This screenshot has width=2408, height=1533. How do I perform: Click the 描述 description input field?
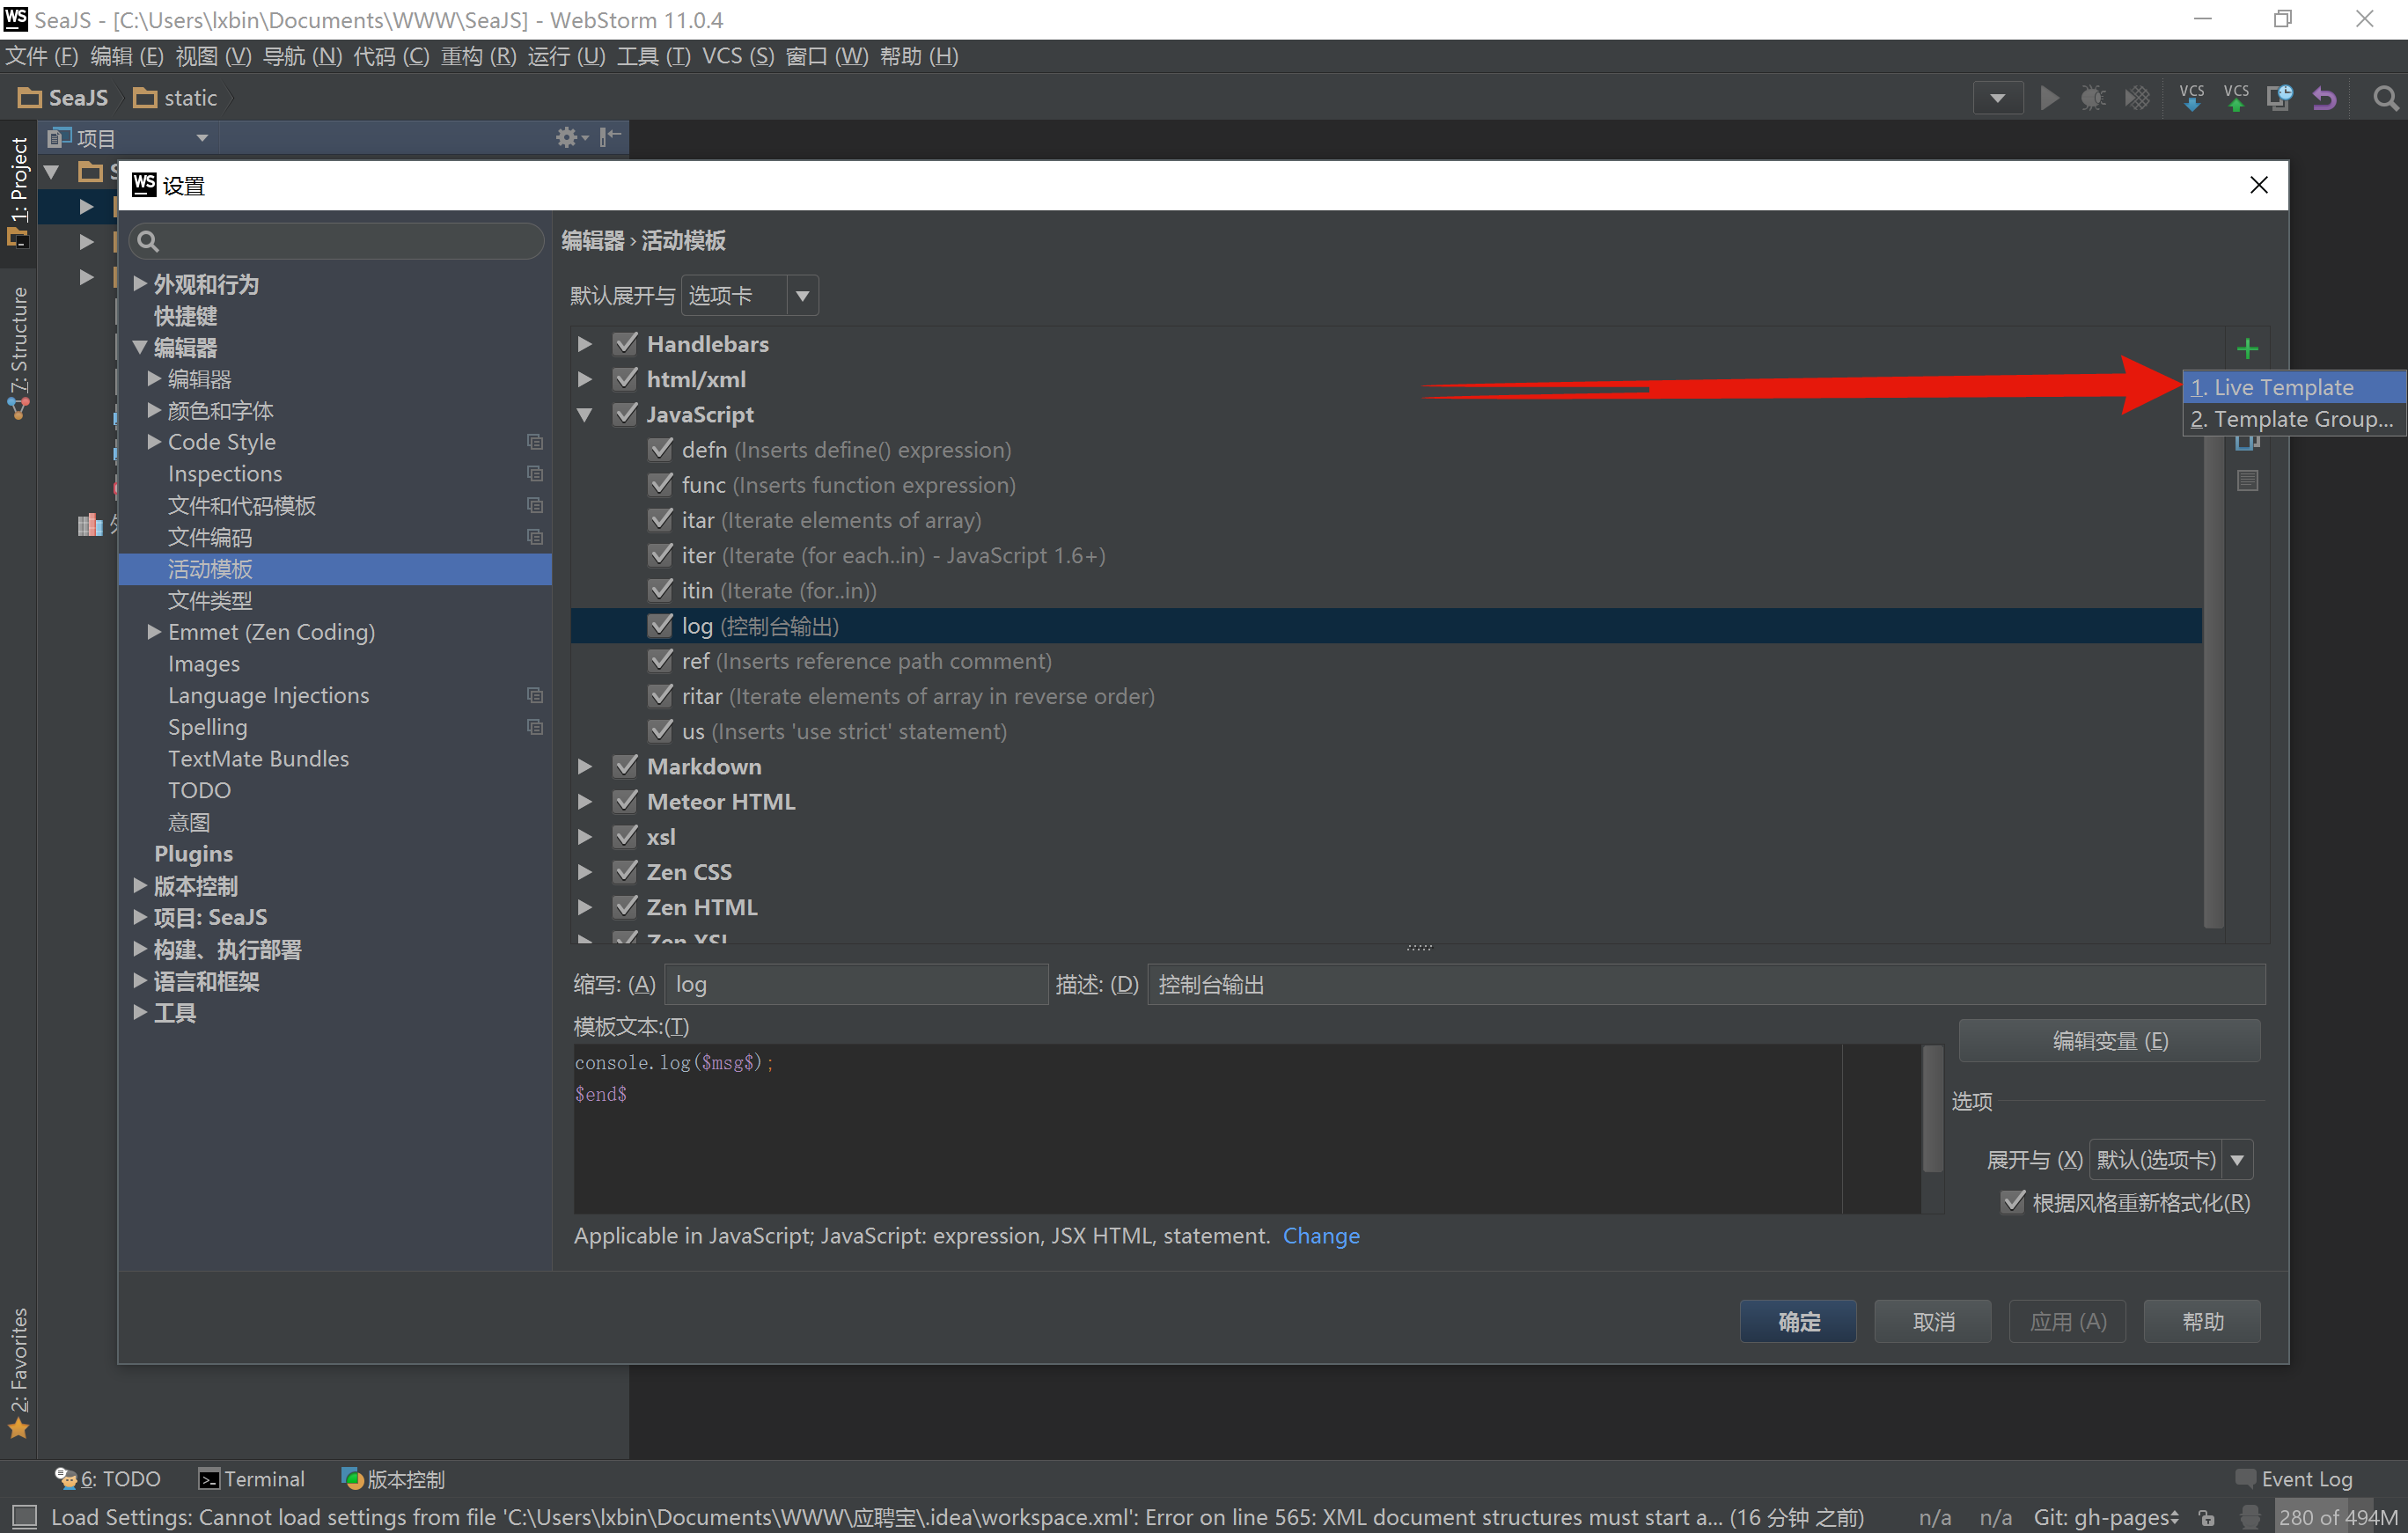1706,985
